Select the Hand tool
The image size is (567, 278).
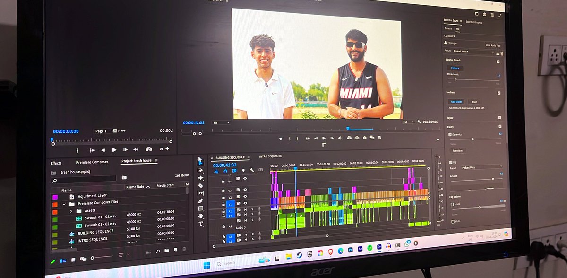pyautogui.click(x=200, y=216)
